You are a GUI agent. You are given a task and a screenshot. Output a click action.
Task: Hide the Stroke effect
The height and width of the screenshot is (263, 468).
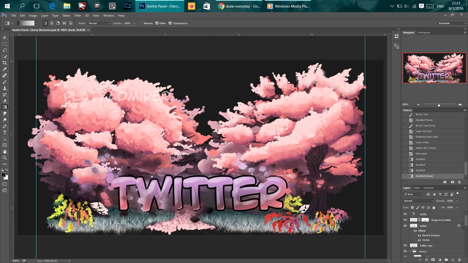[x=419, y=240]
